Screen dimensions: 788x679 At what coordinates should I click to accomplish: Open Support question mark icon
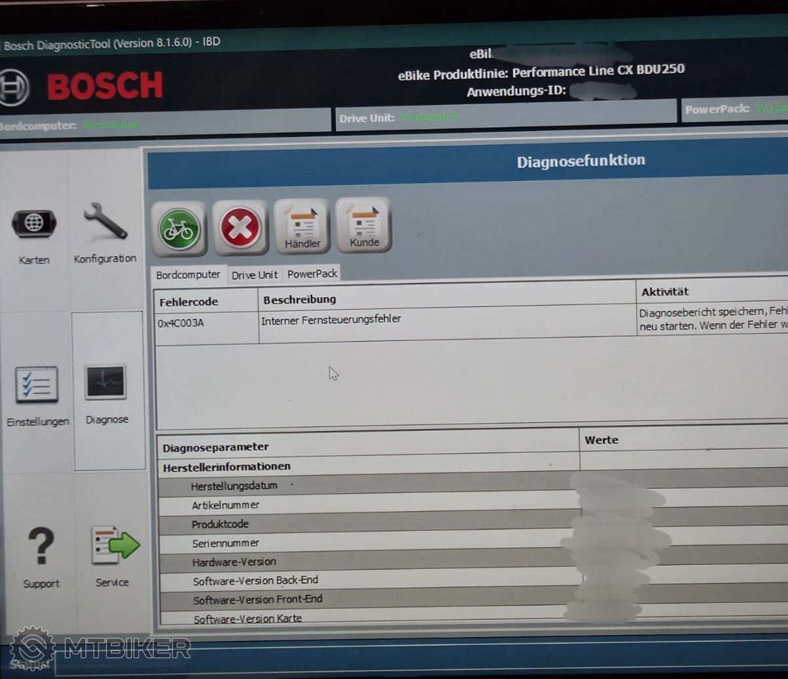pyautogui.click(x=41, y=546)
